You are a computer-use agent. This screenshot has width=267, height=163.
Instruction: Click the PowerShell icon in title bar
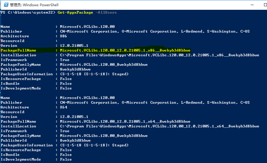point(4,5)
